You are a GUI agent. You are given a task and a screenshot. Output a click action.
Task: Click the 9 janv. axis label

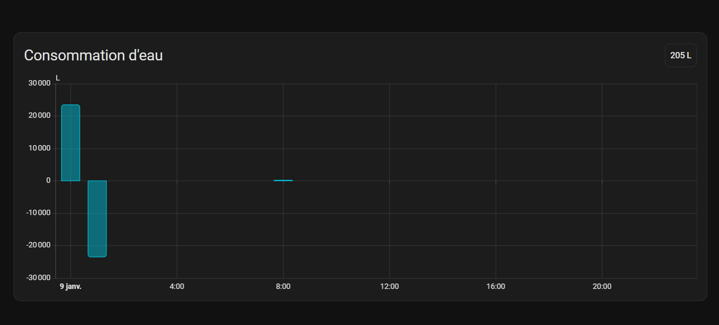(x=70, y=286)
